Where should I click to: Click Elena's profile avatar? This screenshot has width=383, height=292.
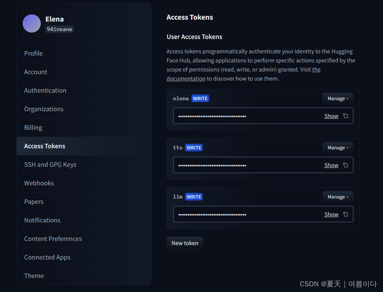click(32, 23)
